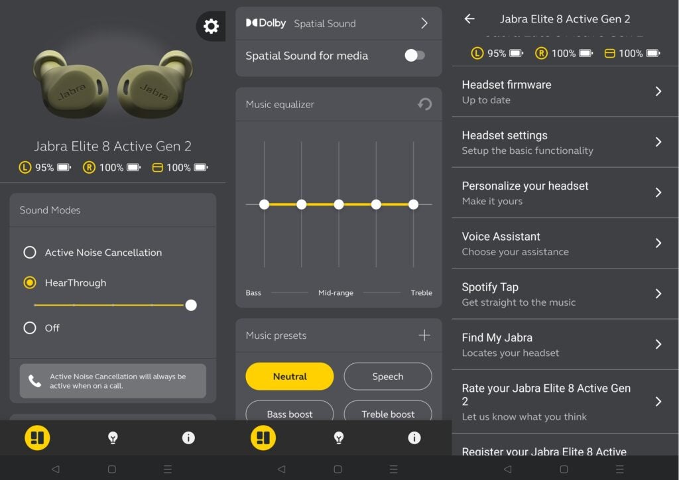Choose the Neutral music preset
Viewport: 679px width, 480px height.
[x=290, y=376]
